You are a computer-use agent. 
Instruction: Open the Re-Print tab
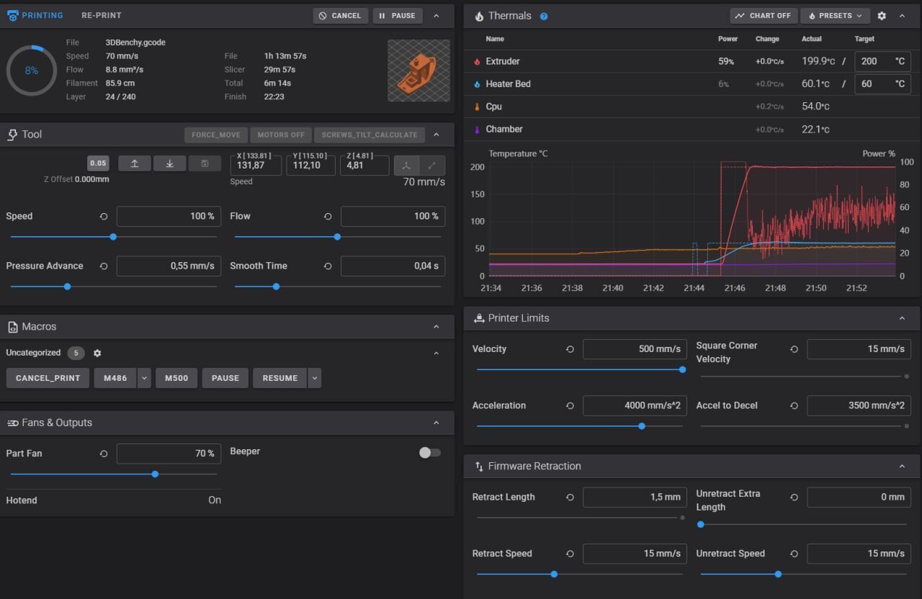click(102, 15)
